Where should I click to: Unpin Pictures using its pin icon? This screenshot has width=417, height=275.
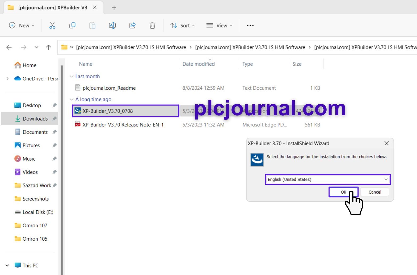(x=55, y=145)
